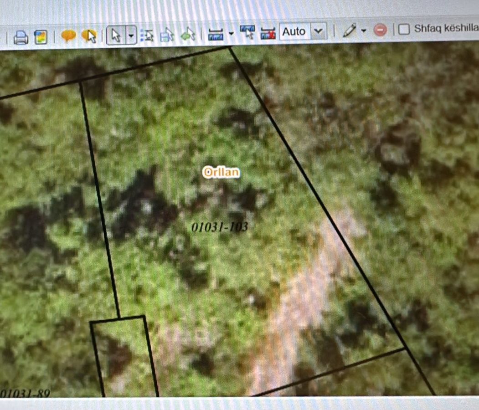479x410 pixels.
Task: Click the green arrow selection icon
Action: pos(188,34)
